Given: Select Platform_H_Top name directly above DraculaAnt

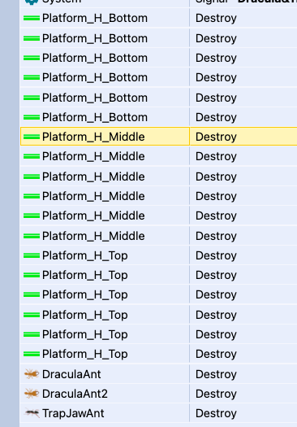Looking at the screenshot, I should (84, 354).
